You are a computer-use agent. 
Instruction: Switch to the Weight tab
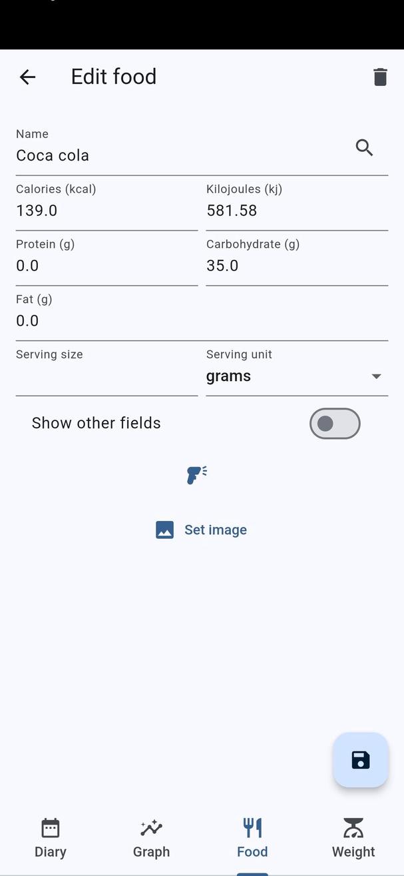353,838
